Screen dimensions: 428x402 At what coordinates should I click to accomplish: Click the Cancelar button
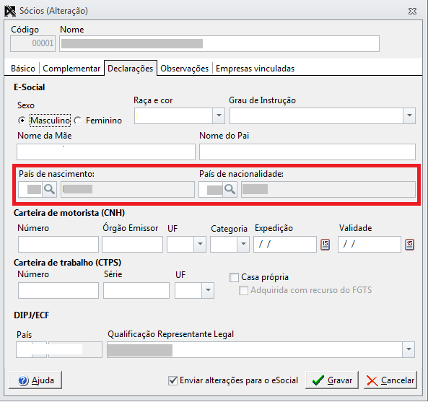(x=390, y=380)
